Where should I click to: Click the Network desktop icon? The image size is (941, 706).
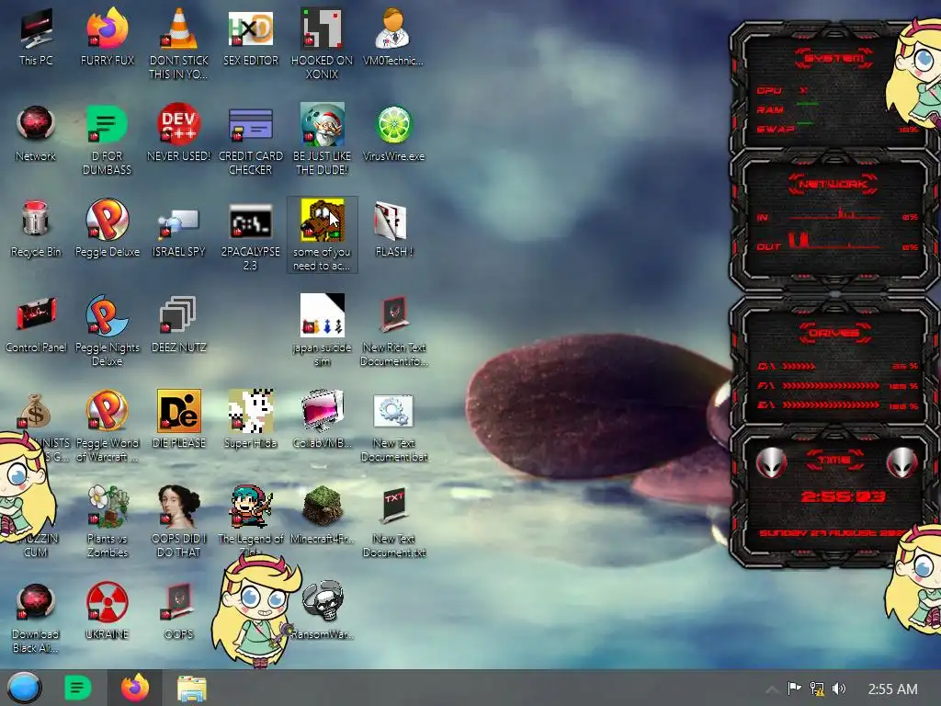coord(36,133)
